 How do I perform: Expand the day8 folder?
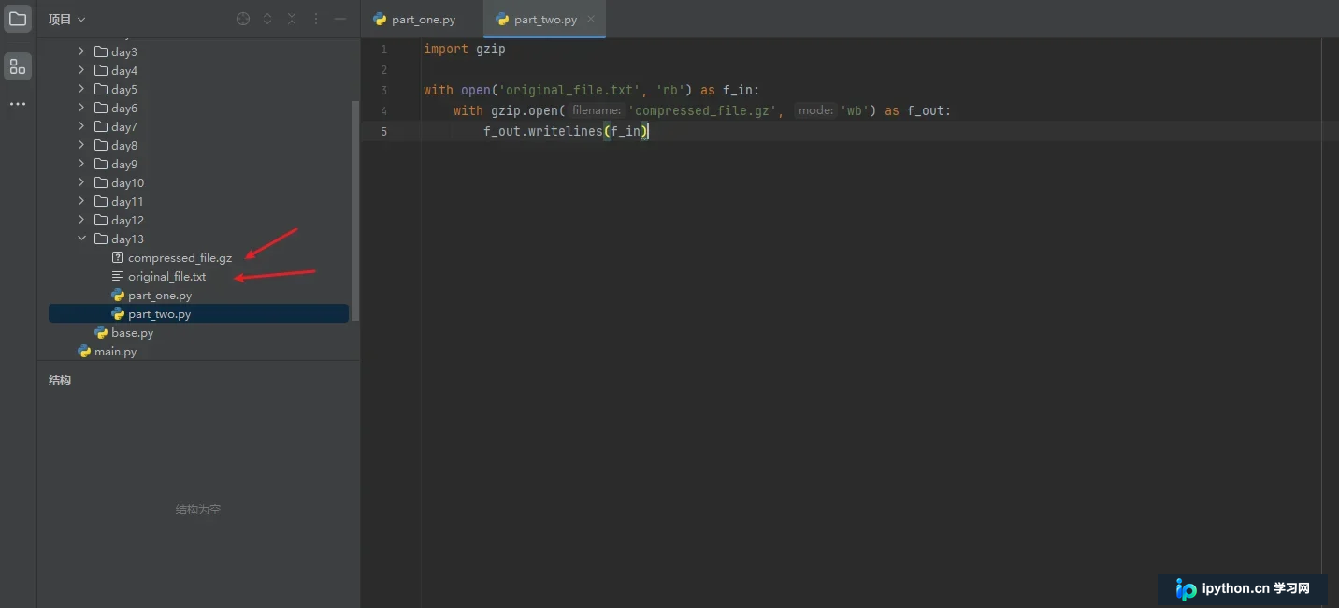click(82, 146)
